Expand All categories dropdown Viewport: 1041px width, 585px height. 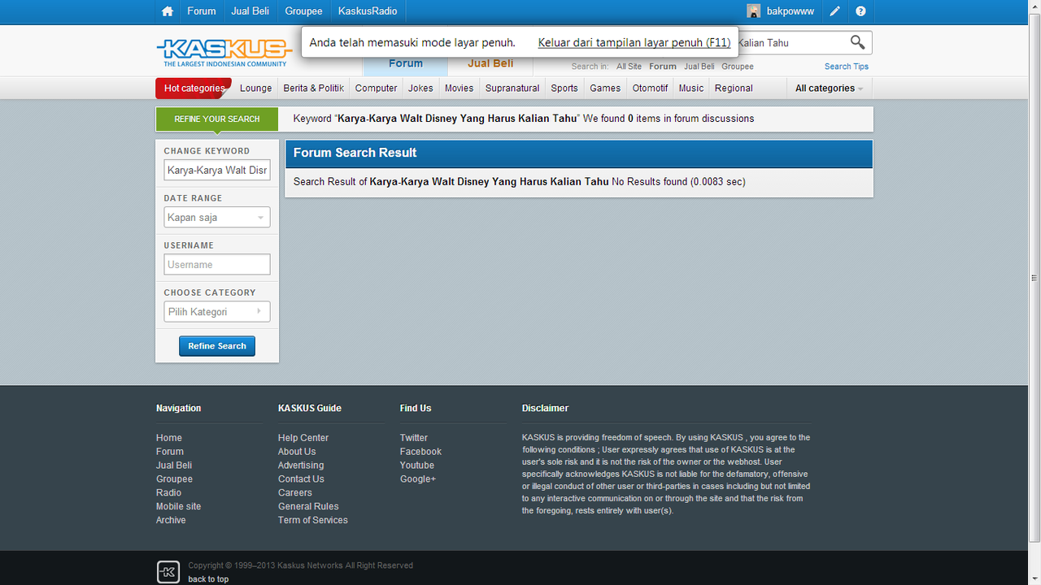pyautogui.click(x=829, y=89)
